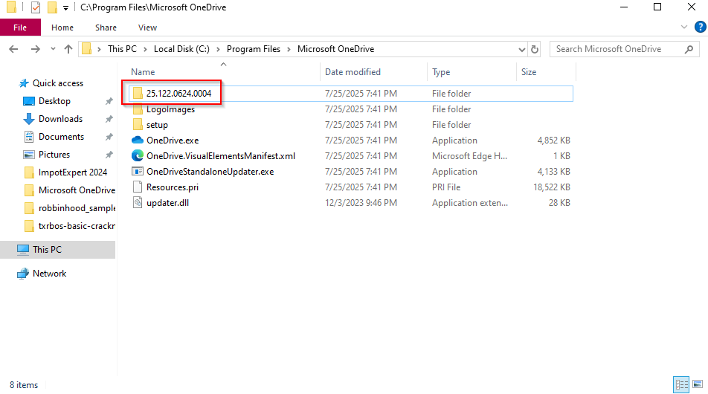The height and width of the screenshot is (394, 708).
Task: Click the Properties quick access toolbar icon
Action: coord(36,7)
